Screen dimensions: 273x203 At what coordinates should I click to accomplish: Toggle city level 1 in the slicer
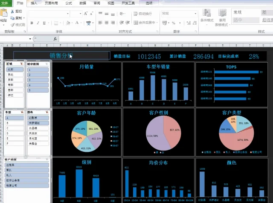(x=38, y=70)
